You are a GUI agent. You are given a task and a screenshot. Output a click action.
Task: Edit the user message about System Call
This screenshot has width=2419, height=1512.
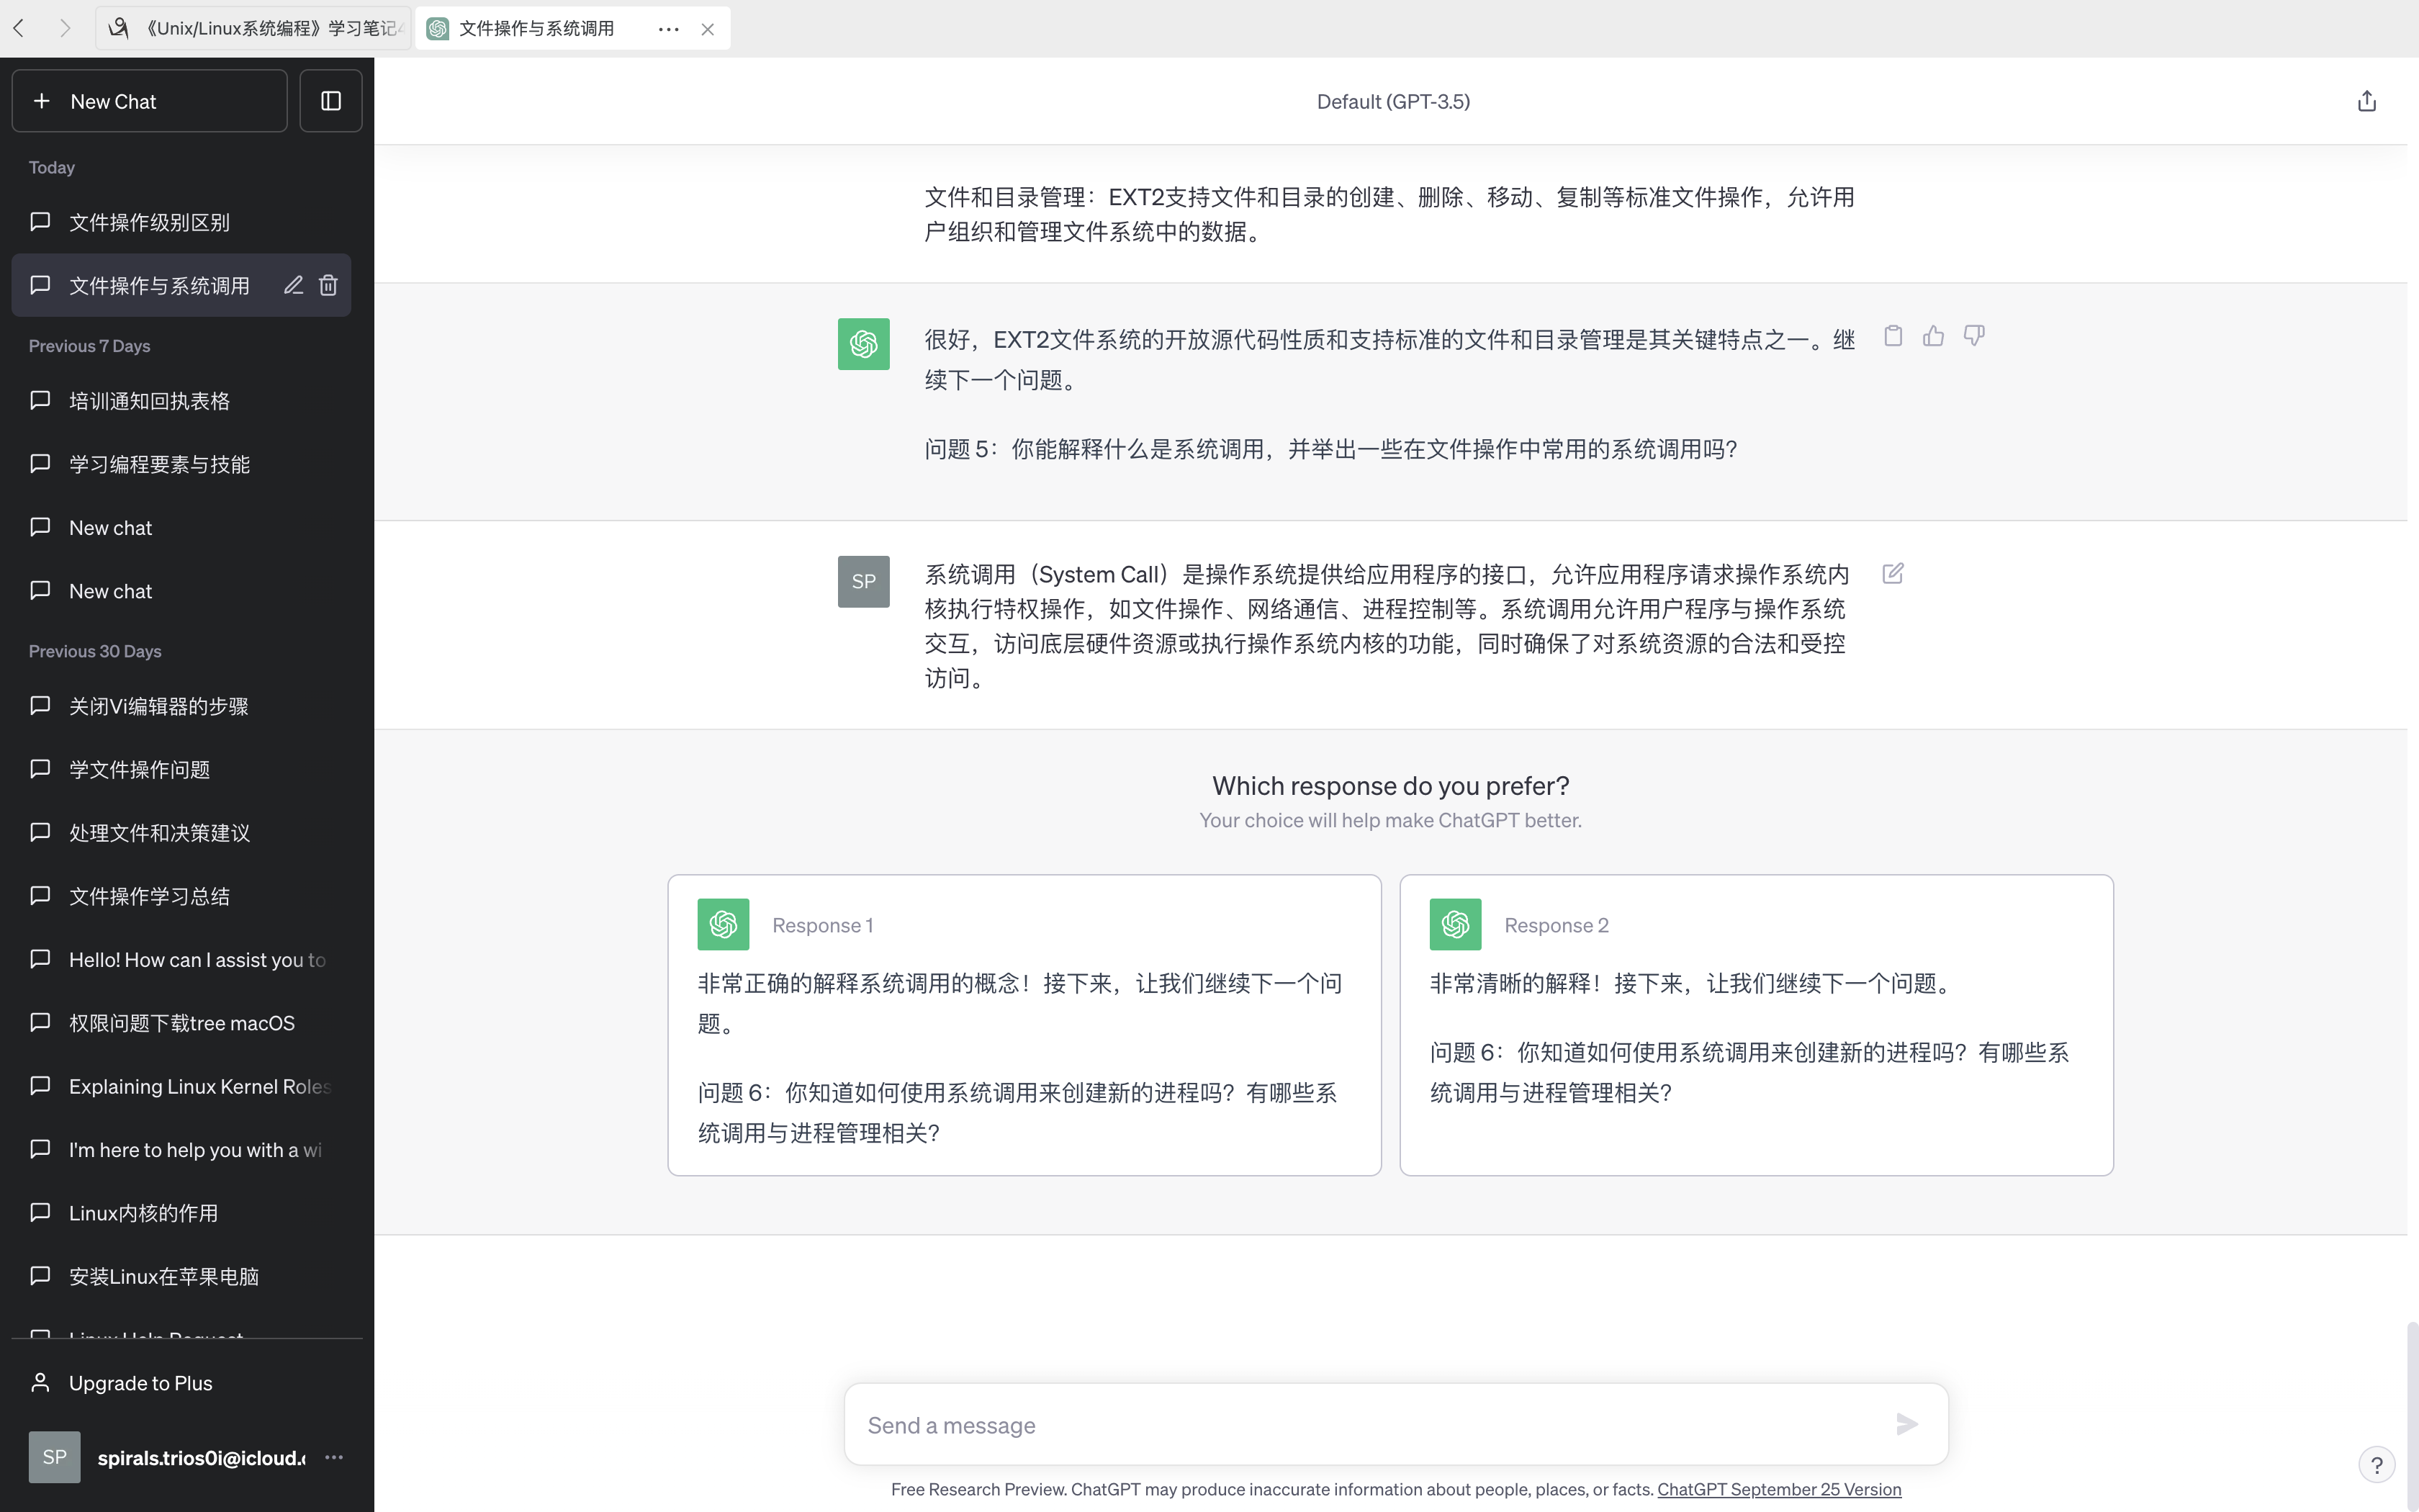pos(1892,574)
